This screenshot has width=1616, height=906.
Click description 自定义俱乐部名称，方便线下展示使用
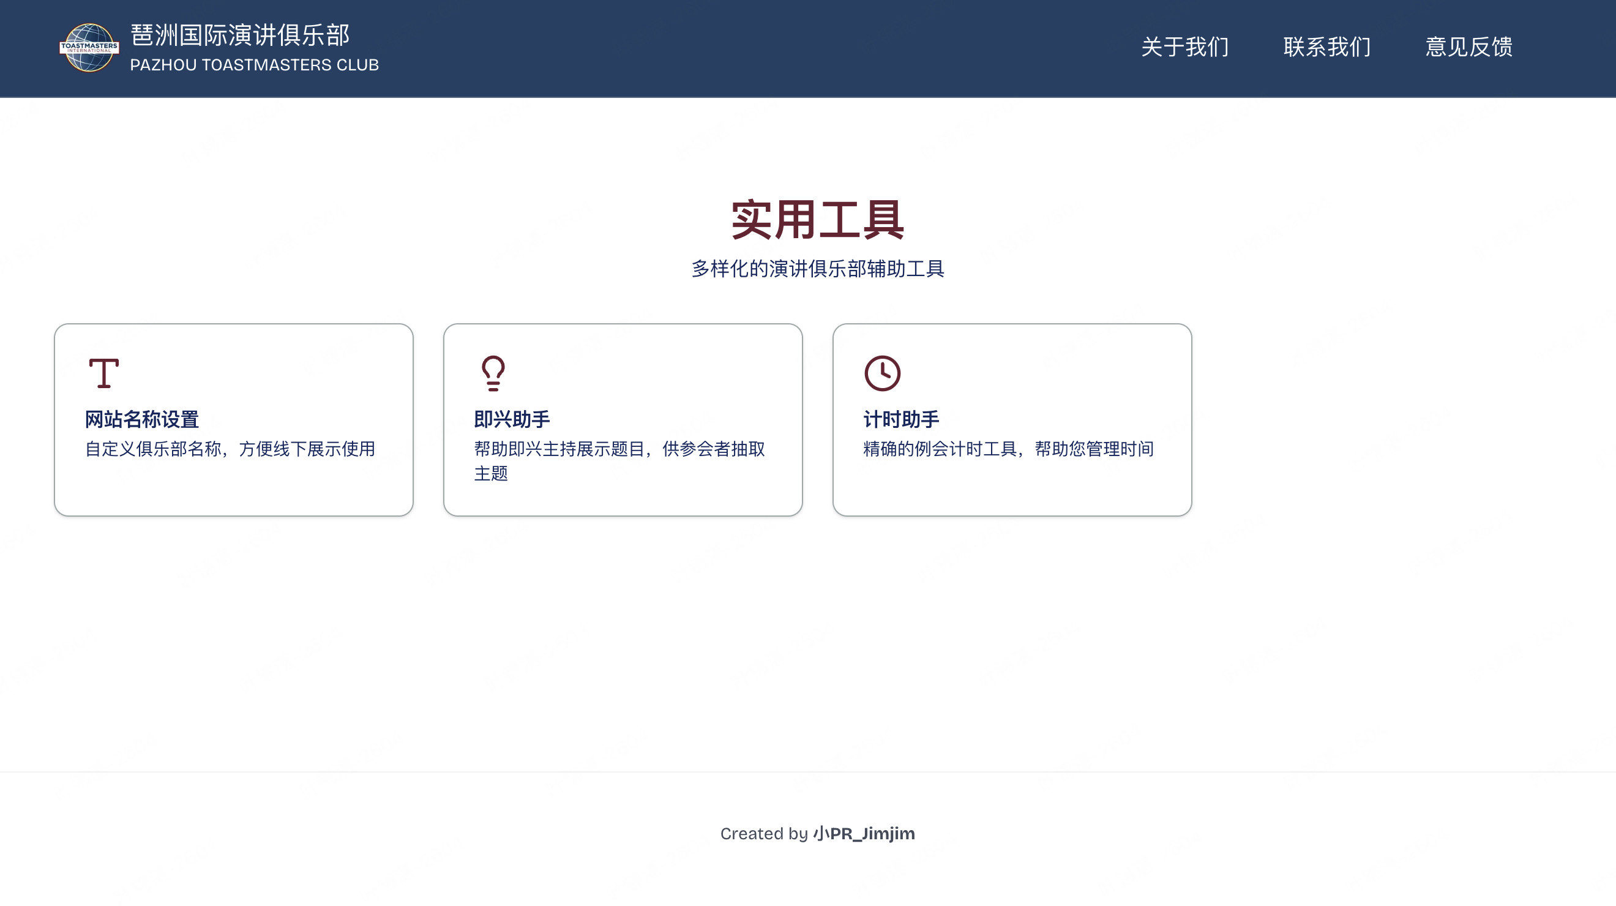click(230, 449)
